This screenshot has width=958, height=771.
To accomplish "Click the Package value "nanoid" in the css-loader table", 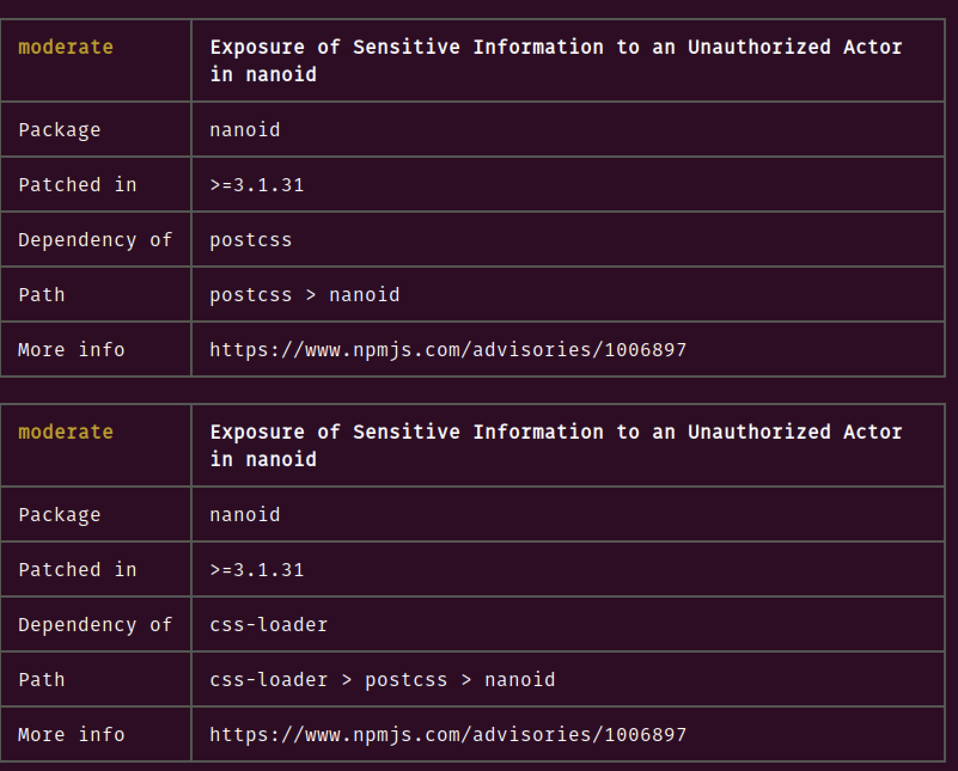I will click(x=245, y=515).
